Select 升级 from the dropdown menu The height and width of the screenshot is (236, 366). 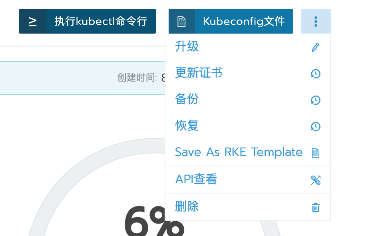248,47
